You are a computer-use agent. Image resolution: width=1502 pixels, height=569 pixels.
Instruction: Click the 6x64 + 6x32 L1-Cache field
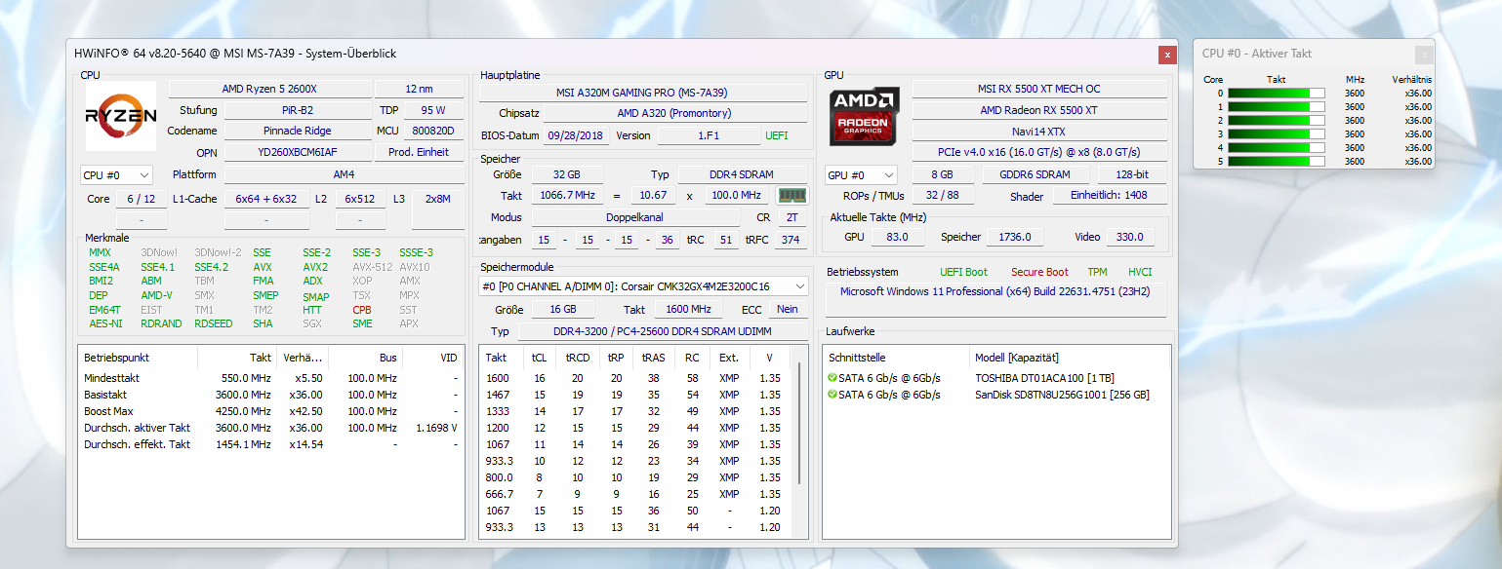tap(266, 199)
